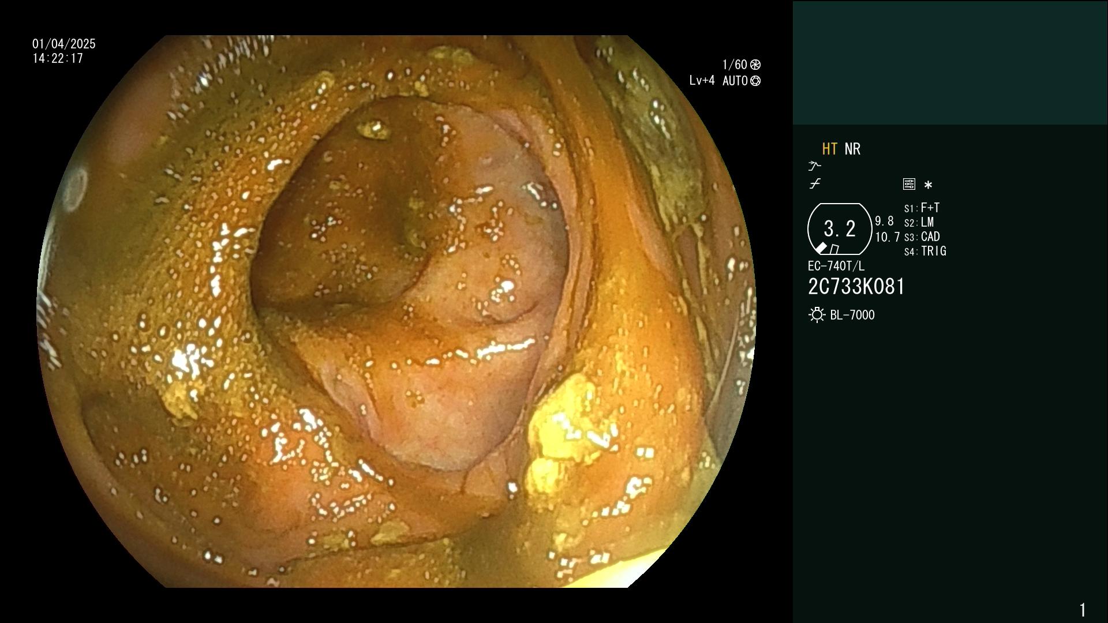The image size is (1108, 623).
Task: Click the yellow HT indicator
Action: pyautogui.click(x=830, y=149)
